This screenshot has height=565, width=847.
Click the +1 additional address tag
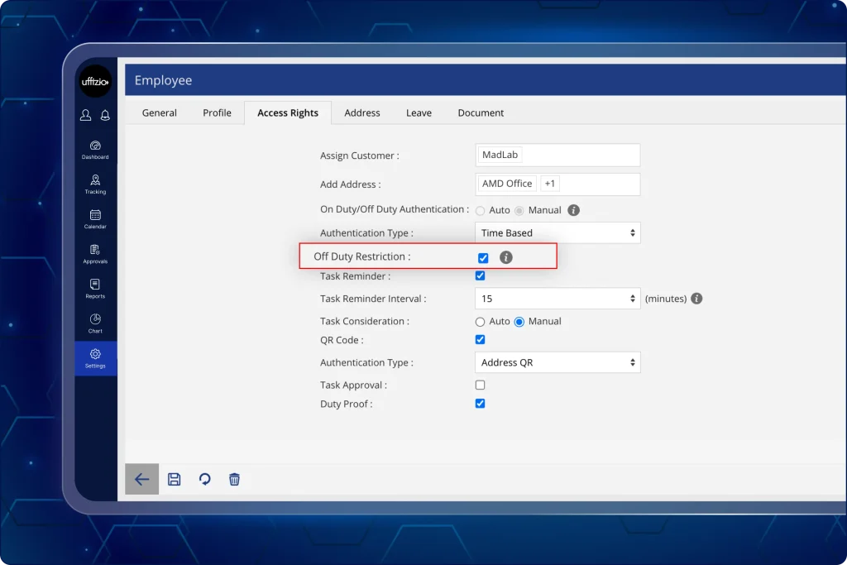pos(550,184)
